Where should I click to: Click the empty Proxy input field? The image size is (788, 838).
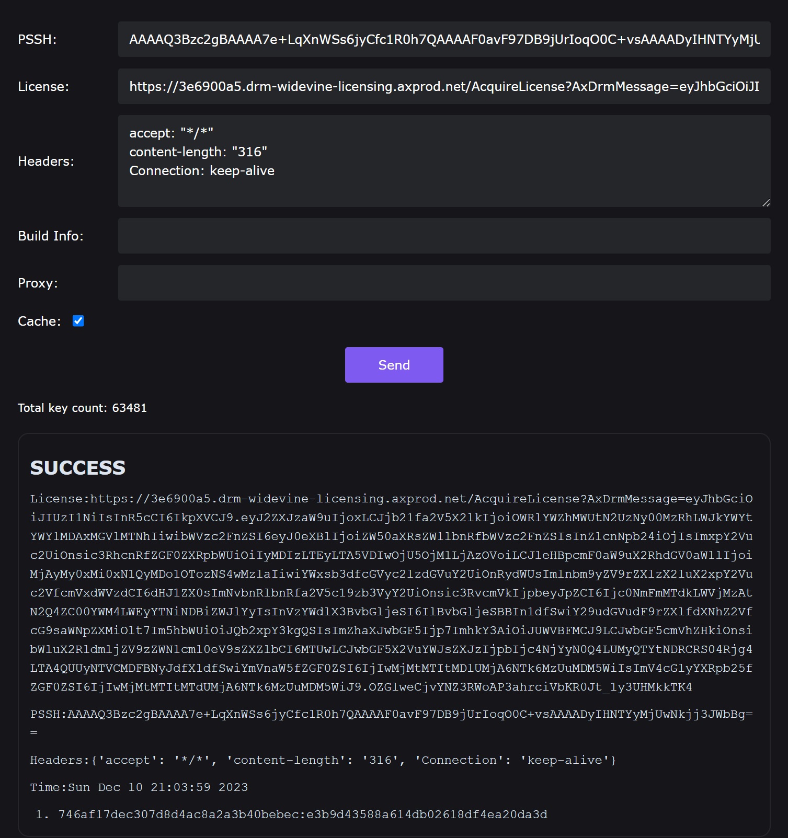click(x=444, y=283)
